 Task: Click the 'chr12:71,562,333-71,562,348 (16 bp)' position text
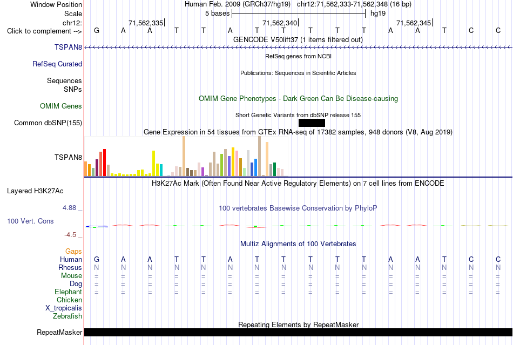(x=354, y=4)
